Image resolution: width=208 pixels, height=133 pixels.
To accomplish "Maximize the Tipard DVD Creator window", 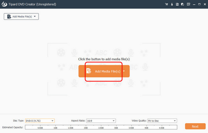I will click(199, 4).
